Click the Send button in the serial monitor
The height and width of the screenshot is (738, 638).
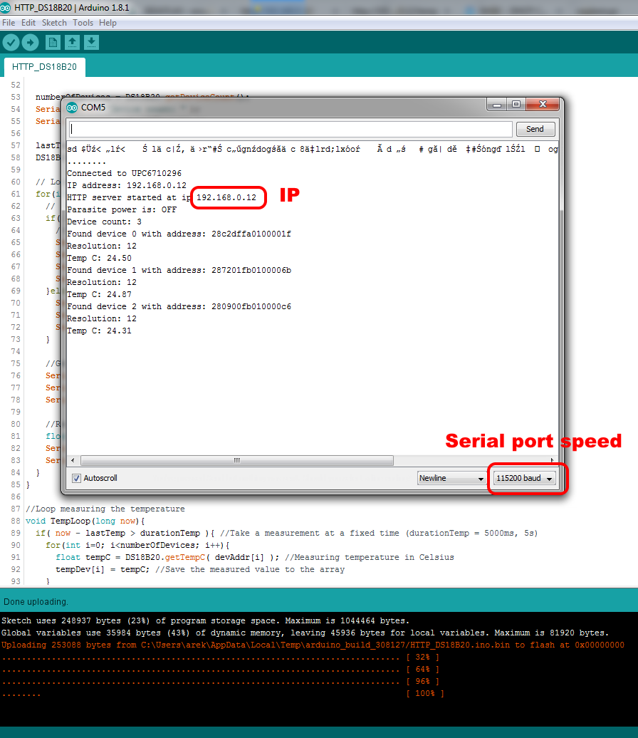pos(535,129)
